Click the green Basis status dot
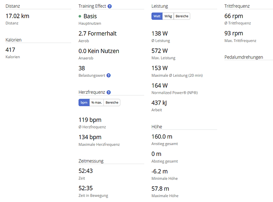Viewport: 273px width, 202px height. pyautogui.click(x=80, y=17)
